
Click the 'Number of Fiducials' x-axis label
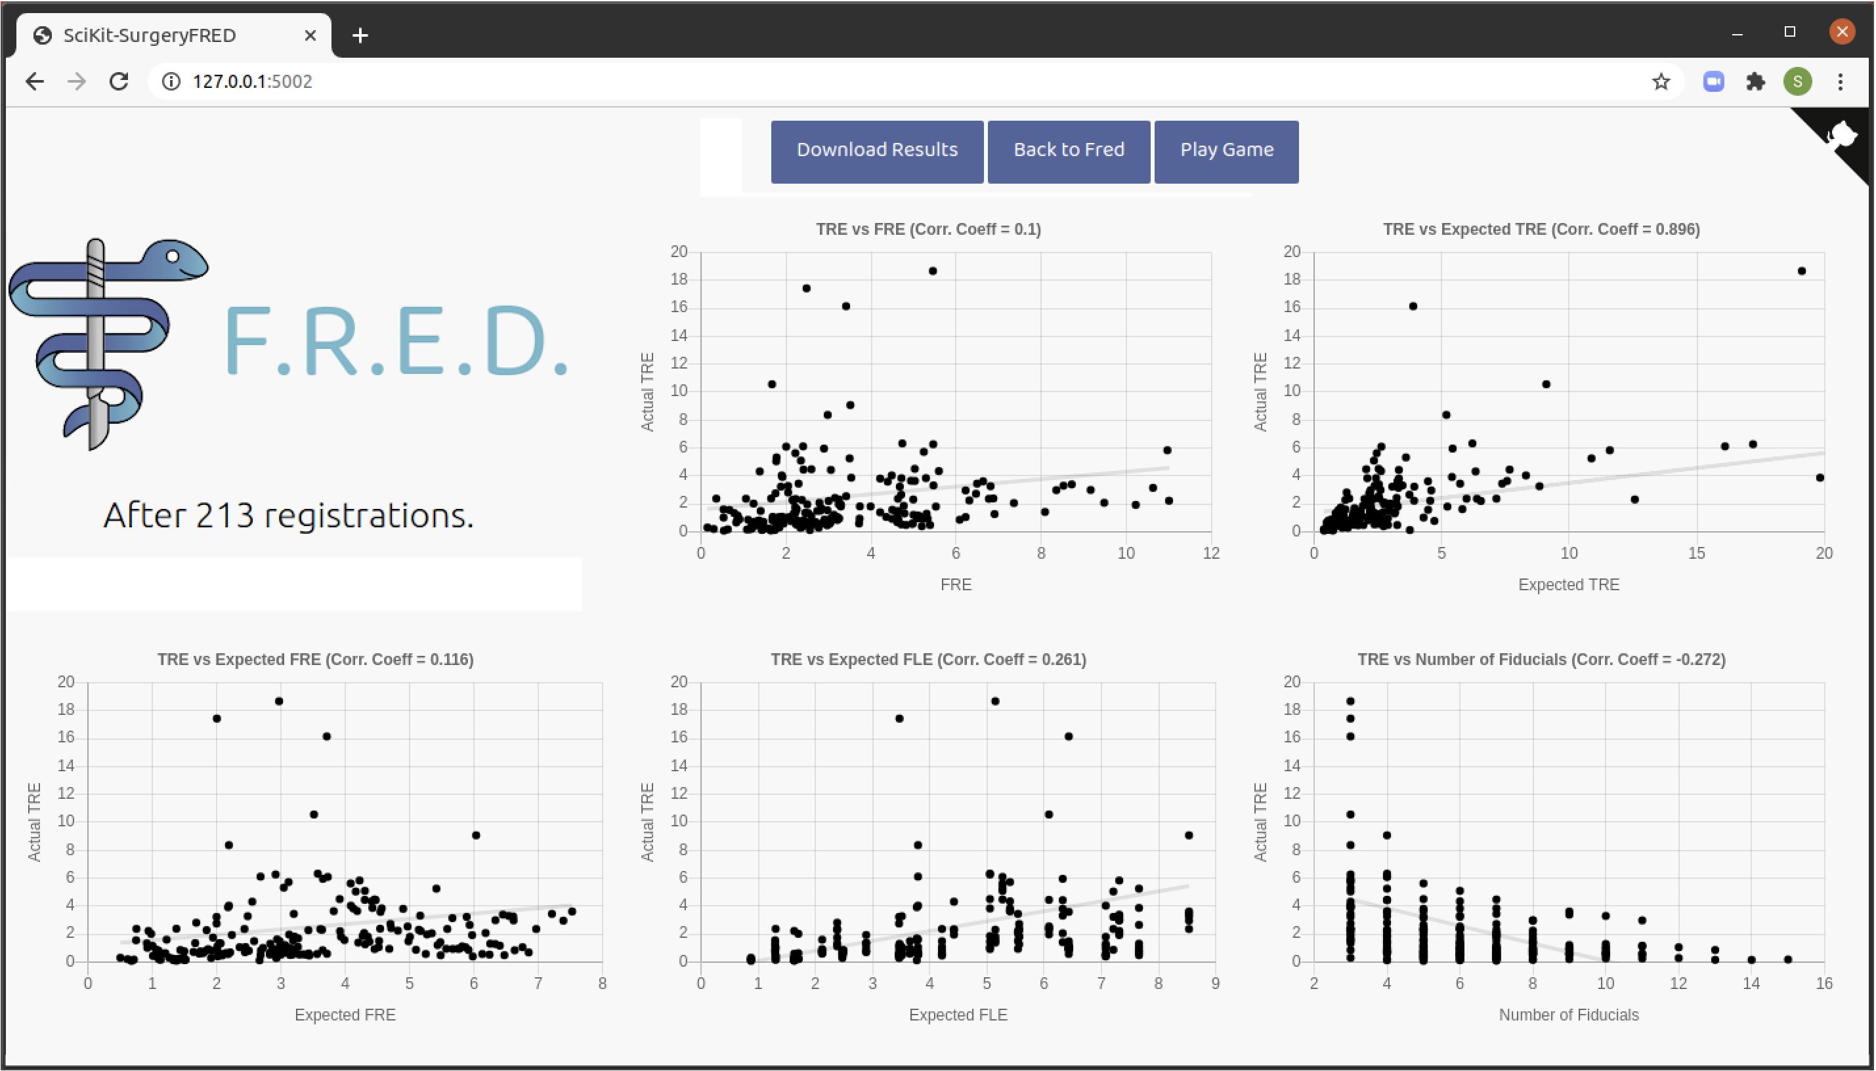coord(1568,1015)
